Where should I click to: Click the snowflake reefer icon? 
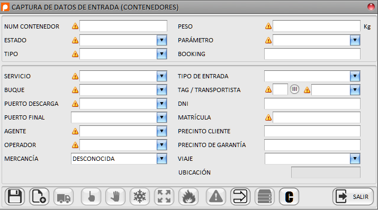point(140,197)
